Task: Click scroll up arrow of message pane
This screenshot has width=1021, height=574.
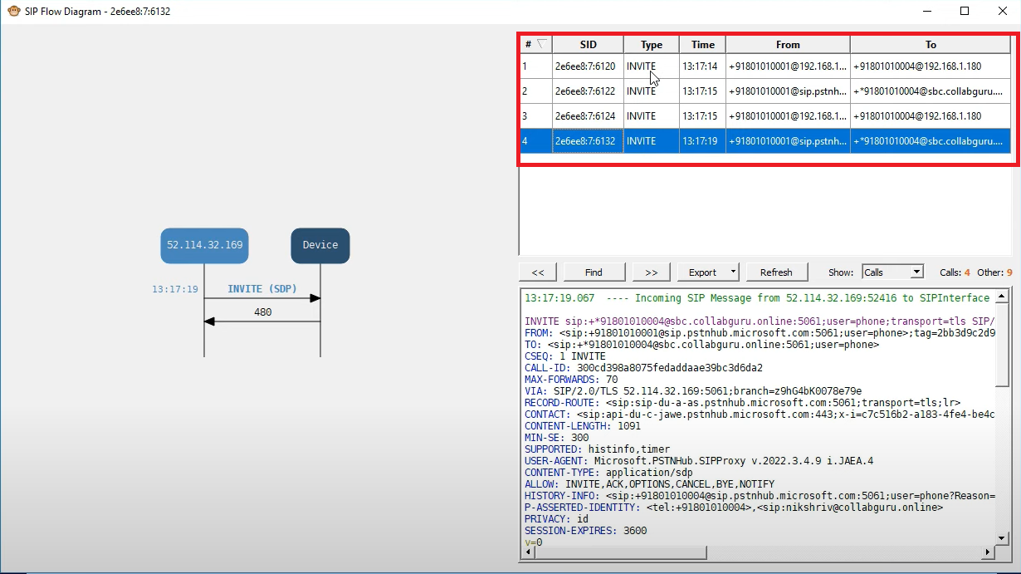Action: pyautogui.click(x=1003, y=296)
